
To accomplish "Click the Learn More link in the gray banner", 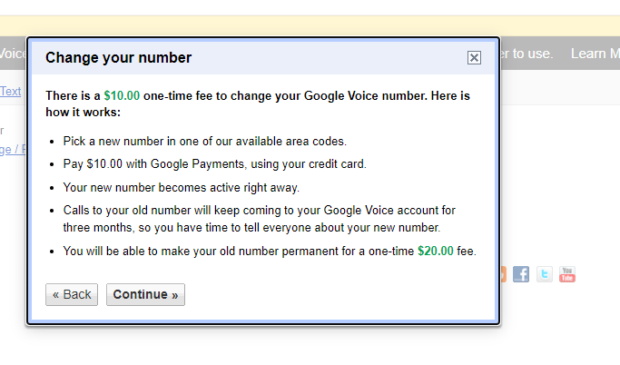I will [595, 54].
